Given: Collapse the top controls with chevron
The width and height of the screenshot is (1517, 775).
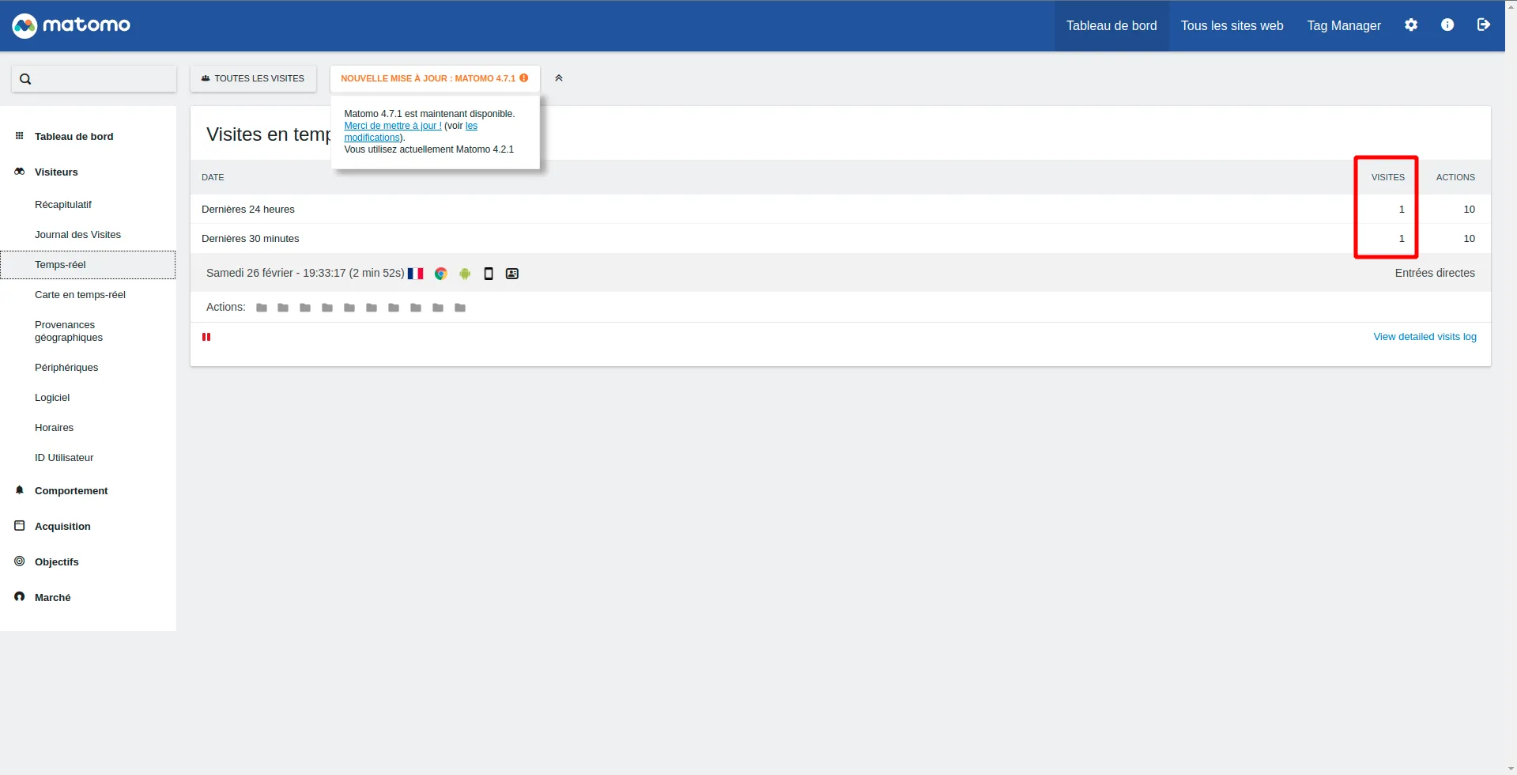Looking at the screenshot, I should coord(559,78).
